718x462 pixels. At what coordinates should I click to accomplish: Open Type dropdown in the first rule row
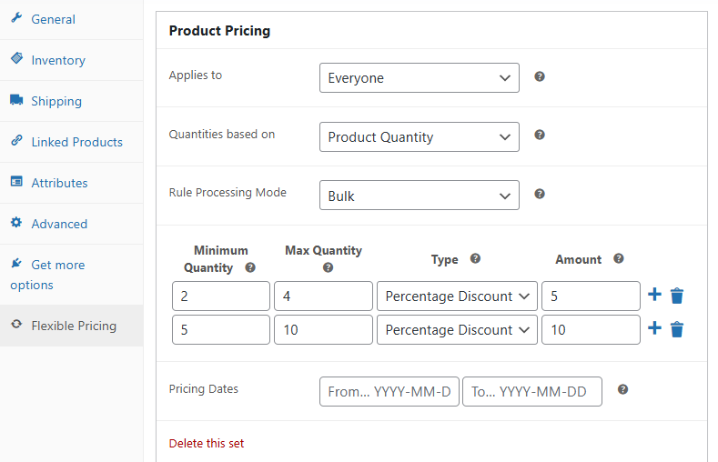point(457,296)
